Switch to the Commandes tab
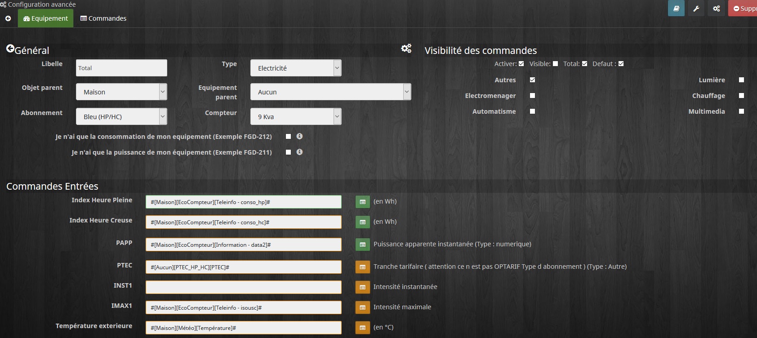 (103, 18)
